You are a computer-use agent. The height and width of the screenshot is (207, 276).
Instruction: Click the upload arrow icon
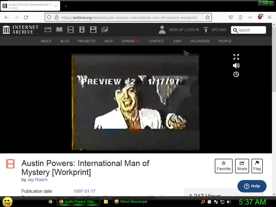tap(206, 30)
